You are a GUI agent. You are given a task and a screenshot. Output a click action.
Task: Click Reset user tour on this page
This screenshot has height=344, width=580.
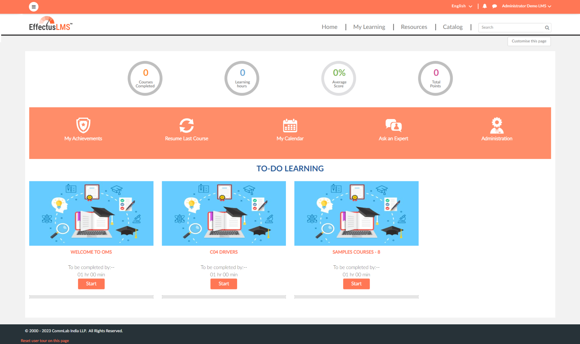pyautogui.click(x=45, y=341)
